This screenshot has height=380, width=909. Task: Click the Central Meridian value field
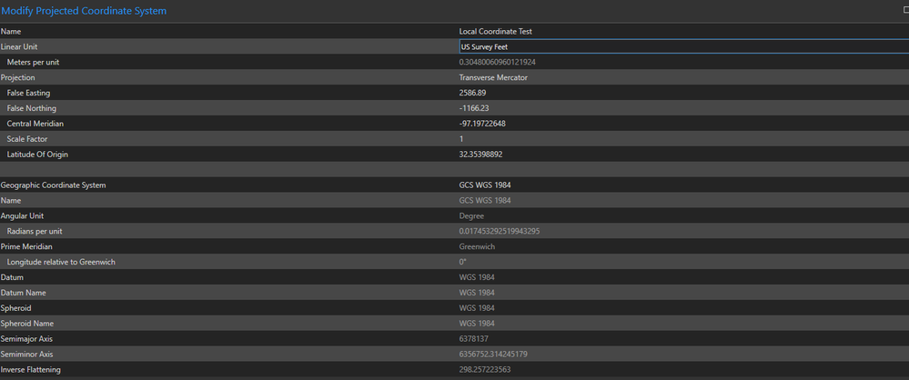[x=483, y=124]
